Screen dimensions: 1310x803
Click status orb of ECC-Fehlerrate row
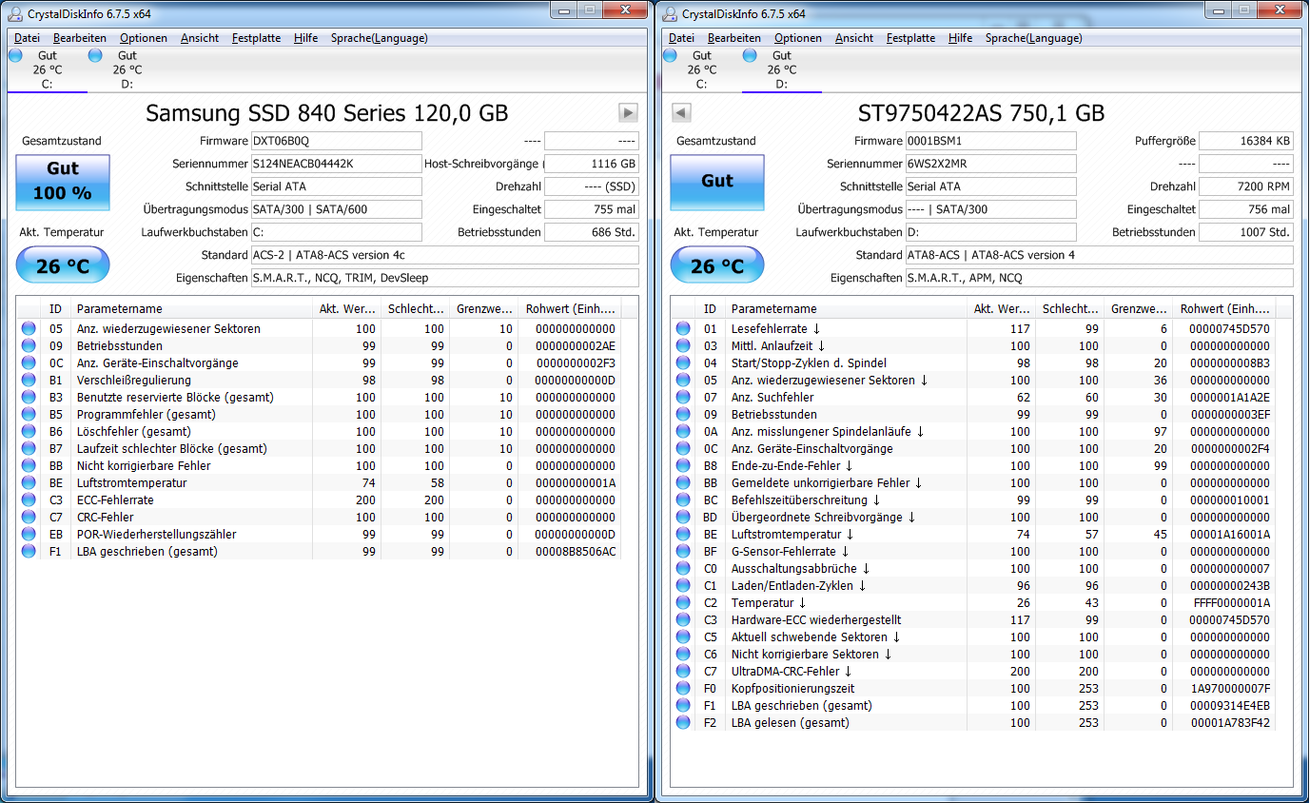coord(29,500)
